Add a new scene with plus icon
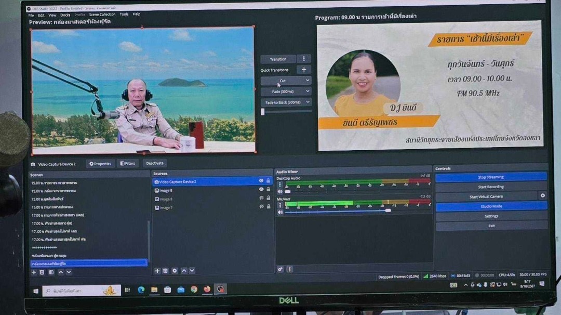The image size is (561, 315). click(x=34, y=272)
